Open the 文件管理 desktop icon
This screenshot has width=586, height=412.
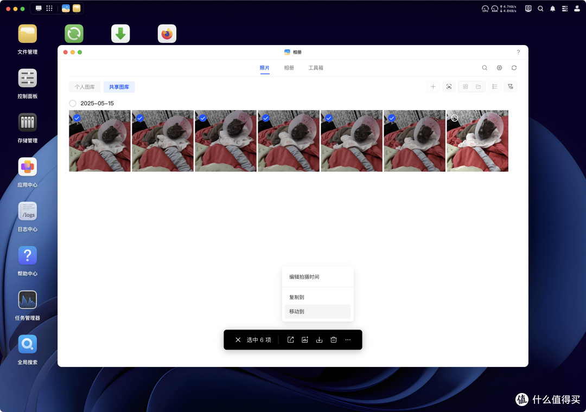pyautogui.click(x=27, y=34)
